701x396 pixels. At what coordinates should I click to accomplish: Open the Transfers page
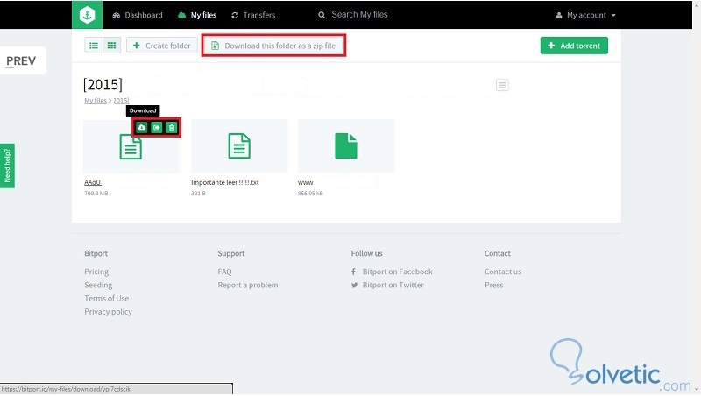click(253, 15)
